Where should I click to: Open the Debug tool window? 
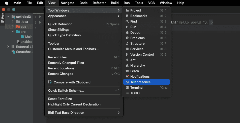(x=146, y=33)
